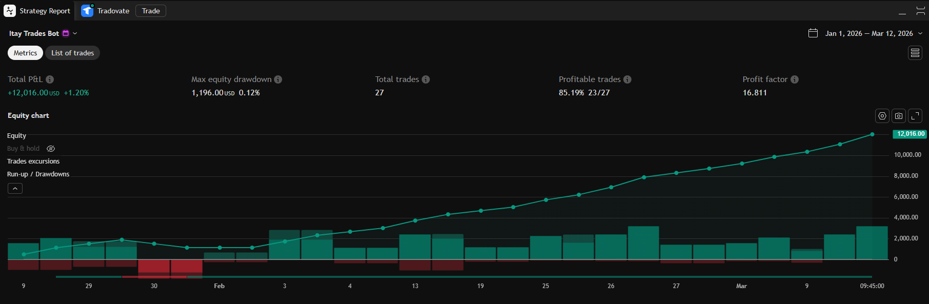Click the last equity point on the line
Image resolution: width=929 pixels, height=304 pixels.
[x=872, y=134]
